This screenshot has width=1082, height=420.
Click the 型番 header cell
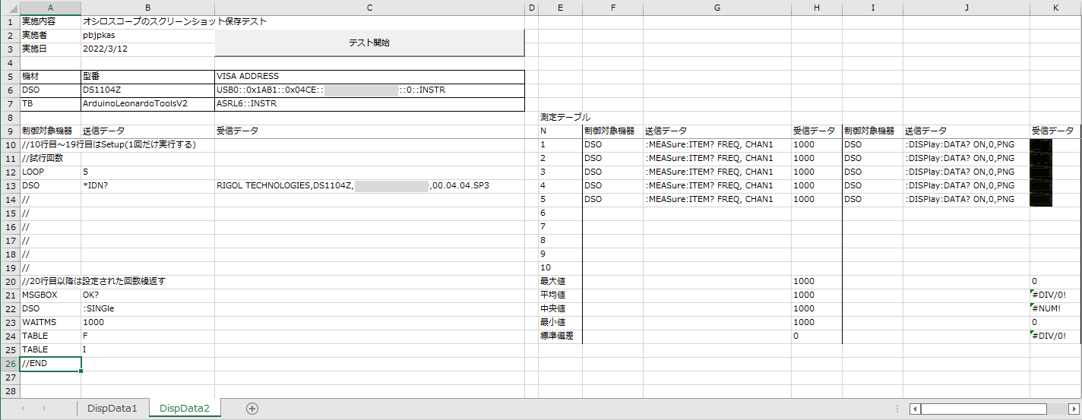tap(147, 77)
